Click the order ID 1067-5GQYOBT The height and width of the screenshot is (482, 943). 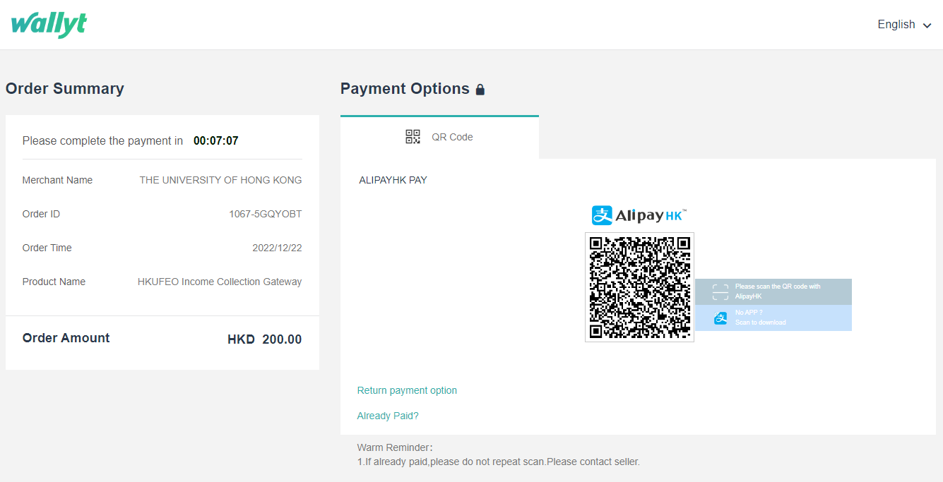266,214
